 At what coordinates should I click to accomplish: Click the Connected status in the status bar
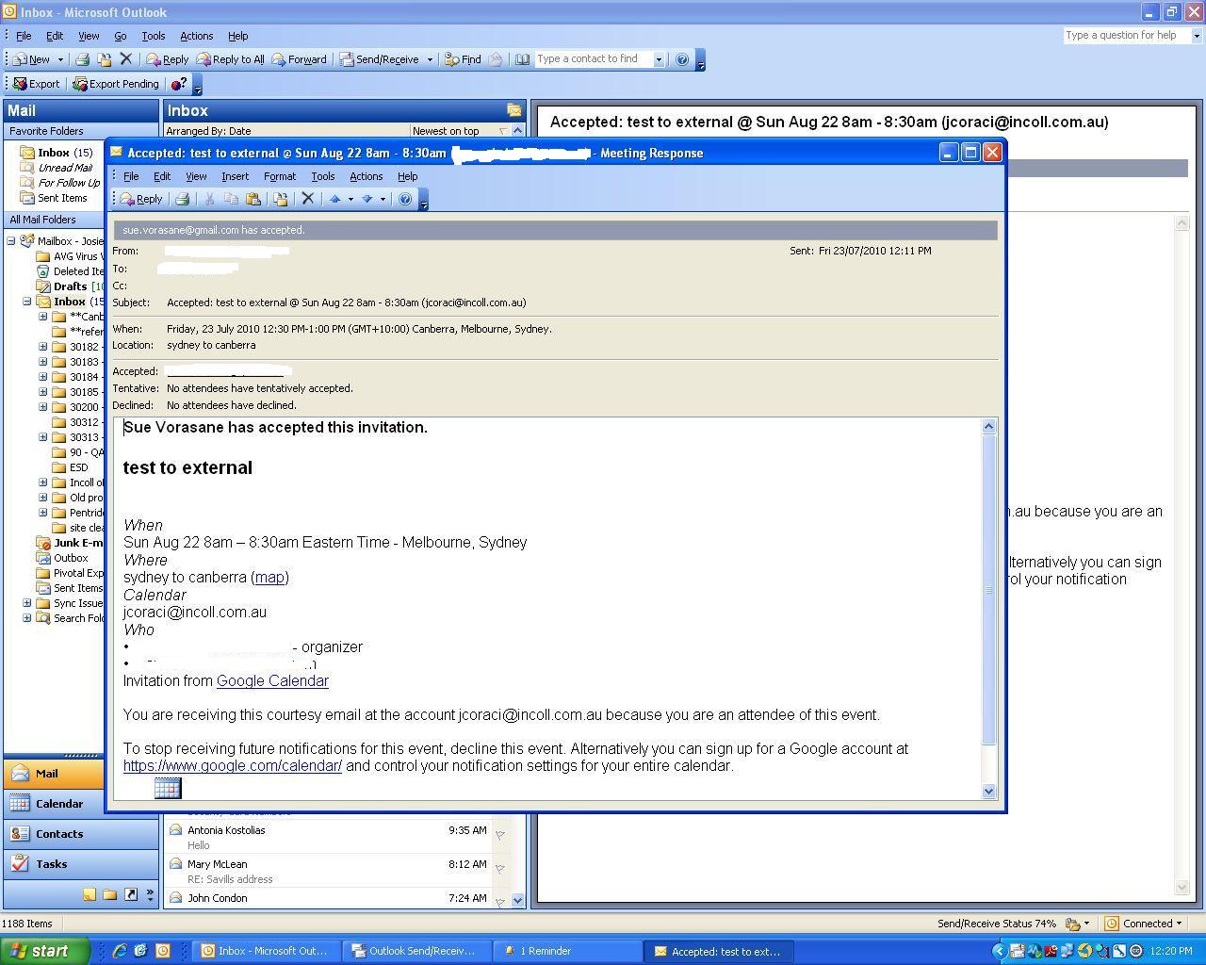1143,924
